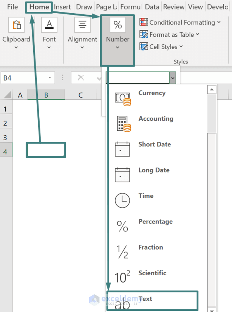Switch to the Insert ribbon tab

62,6
